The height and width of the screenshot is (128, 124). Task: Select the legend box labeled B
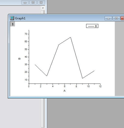click(92, 26)
